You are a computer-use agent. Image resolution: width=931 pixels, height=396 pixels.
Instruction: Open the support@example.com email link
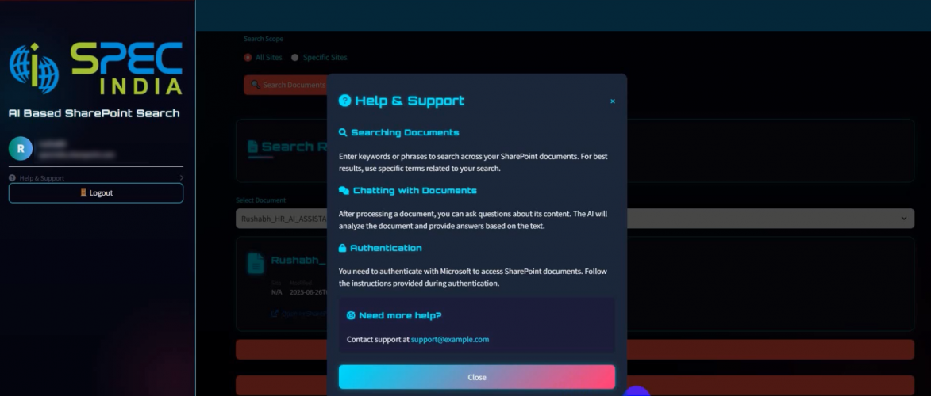click(450, 340)
